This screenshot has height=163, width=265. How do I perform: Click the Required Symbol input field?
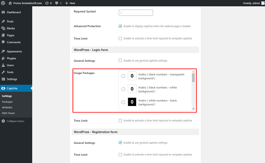click(136, 13)
